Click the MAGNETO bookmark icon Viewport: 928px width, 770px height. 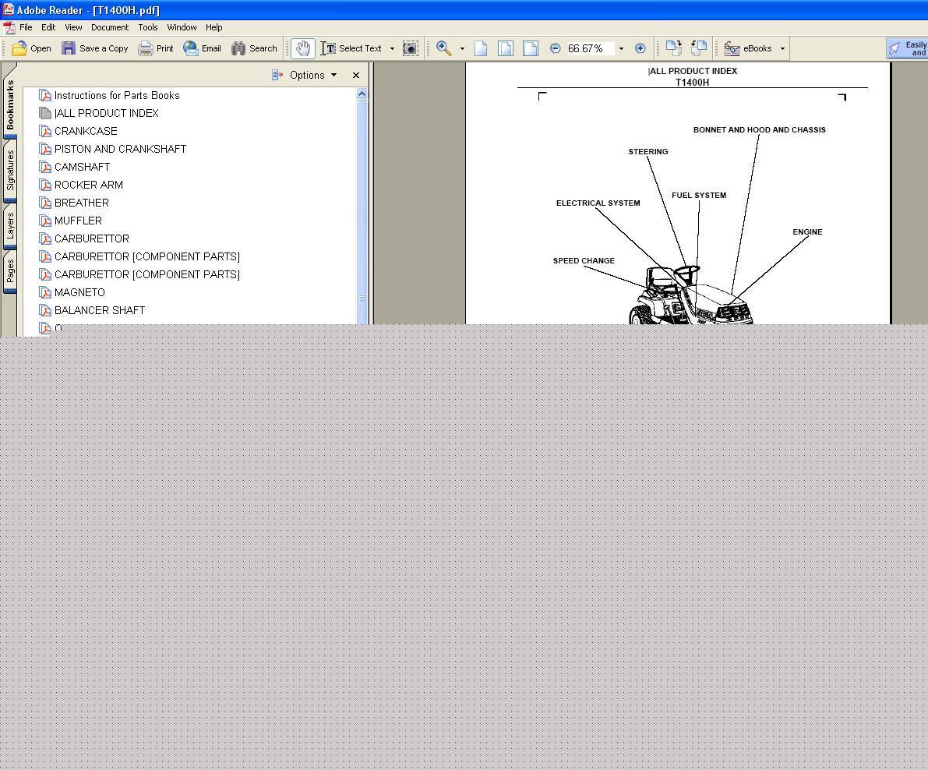pyautogui.click(x=45, y=292)
